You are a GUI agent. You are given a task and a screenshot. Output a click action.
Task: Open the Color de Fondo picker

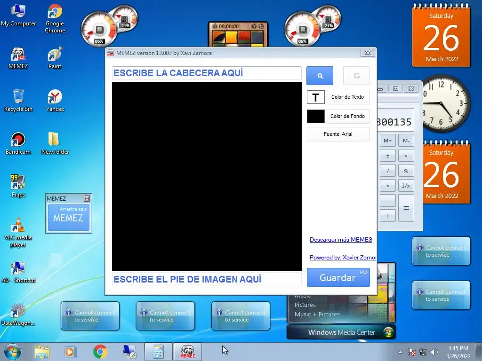pyautogui.click(x=348, y=117)
